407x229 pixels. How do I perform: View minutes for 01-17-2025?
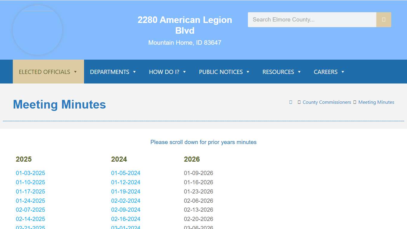coord(30,191)
